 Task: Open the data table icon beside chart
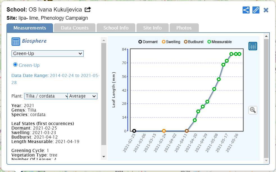coord(253,46)
